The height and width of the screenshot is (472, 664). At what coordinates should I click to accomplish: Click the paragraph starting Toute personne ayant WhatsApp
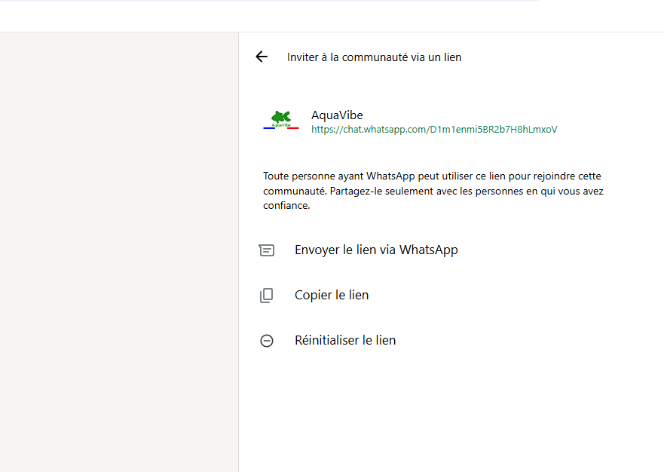pos(433,191)
